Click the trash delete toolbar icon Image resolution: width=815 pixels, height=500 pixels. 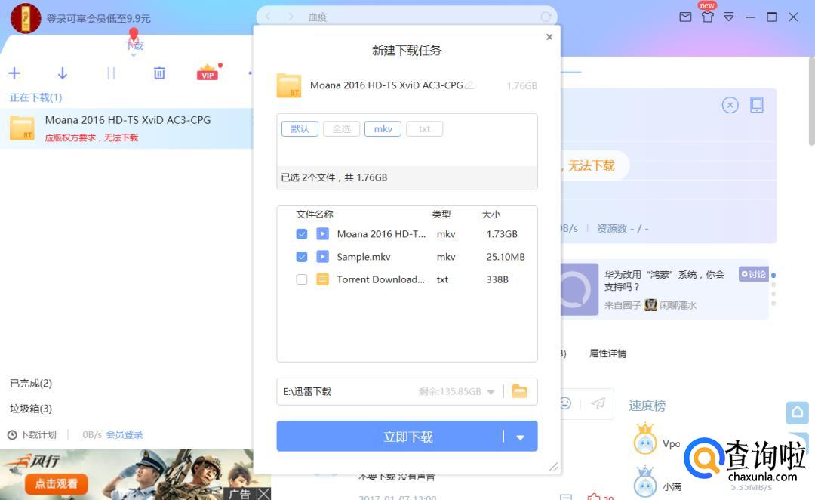[159, 73]
